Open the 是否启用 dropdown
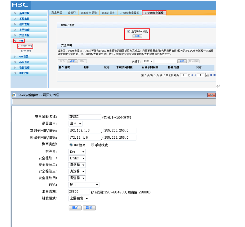Image resolution: width=245 pixels, height=227 pixels. (x=75, y=123)
